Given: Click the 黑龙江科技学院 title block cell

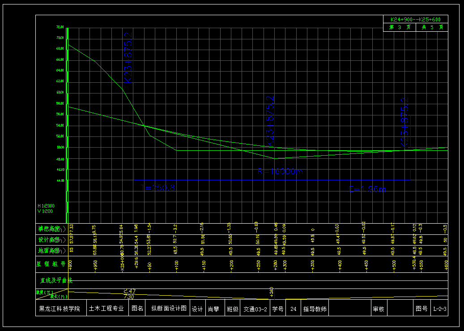Looking at the screenshot, I should [x=60, y=309].
